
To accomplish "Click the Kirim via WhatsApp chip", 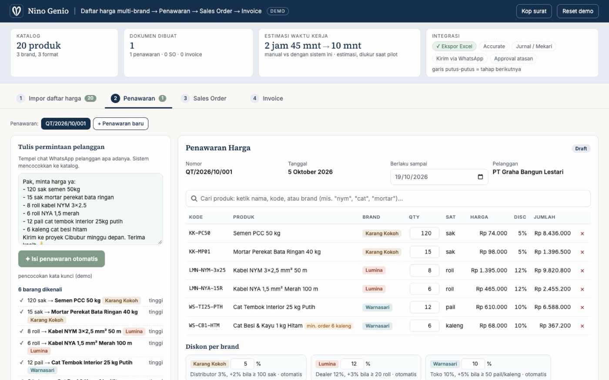I will point(459,59).
